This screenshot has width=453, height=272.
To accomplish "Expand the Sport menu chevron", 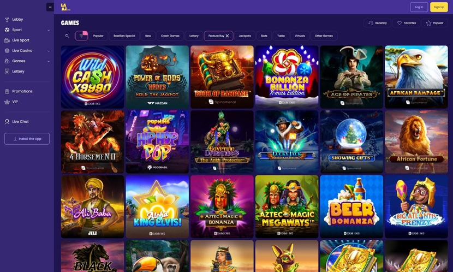I will (x=49, y=30).
